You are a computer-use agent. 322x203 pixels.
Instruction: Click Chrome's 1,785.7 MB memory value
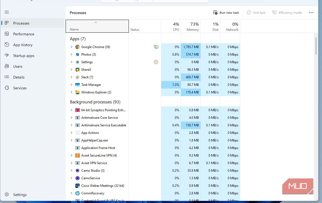pyautogui.click(x=191, y=47)
